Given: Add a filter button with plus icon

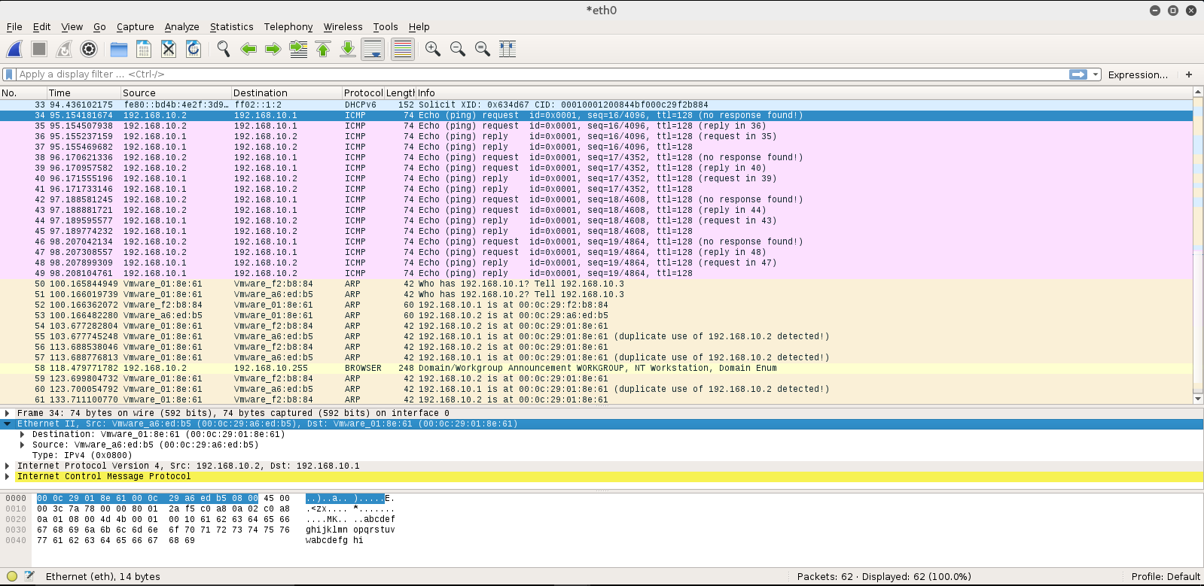Looking at the screenshot, I should click(1189, 74).
